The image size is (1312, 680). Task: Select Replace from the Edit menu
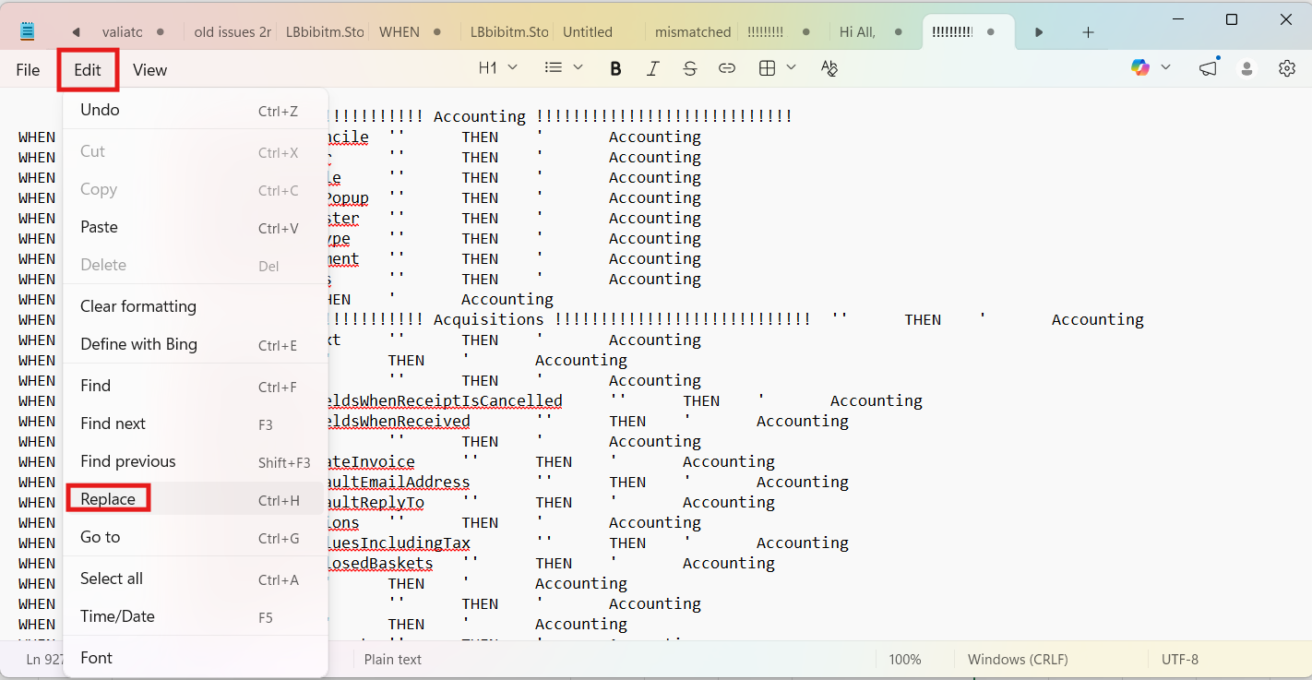click(108, 499)
